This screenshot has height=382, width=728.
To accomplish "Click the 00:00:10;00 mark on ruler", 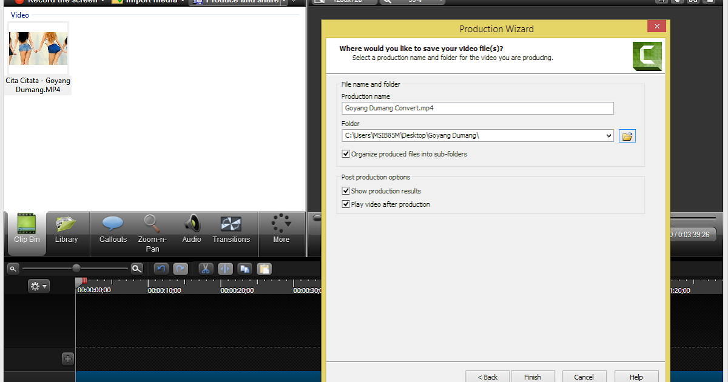I will (x=164, y=290).
